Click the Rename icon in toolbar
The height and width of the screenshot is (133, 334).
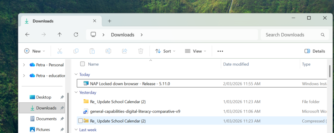click(x=108, y=51)
